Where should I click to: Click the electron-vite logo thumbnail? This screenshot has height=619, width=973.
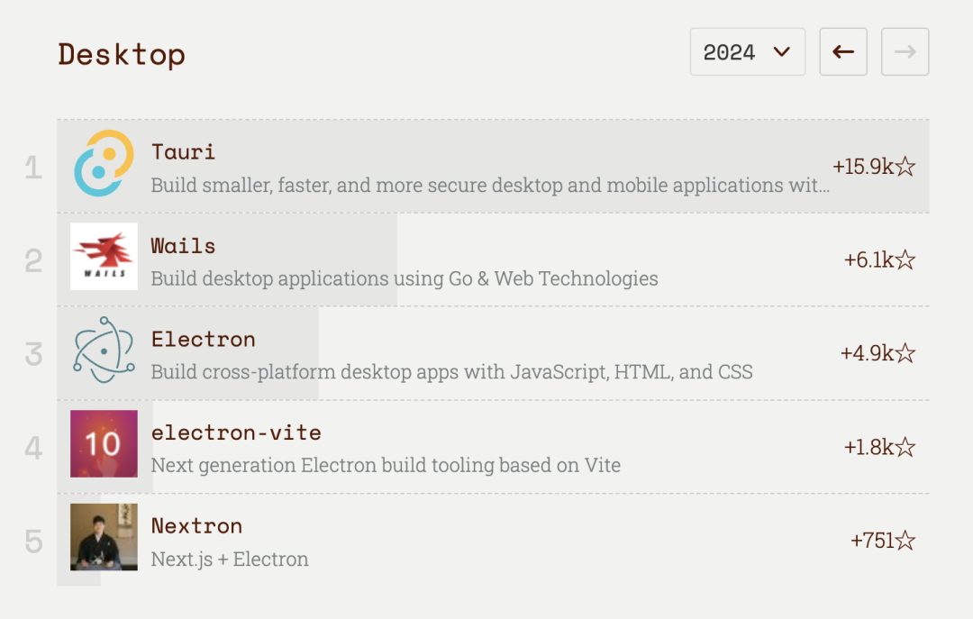pyautogui.click(x=104, y=444)
